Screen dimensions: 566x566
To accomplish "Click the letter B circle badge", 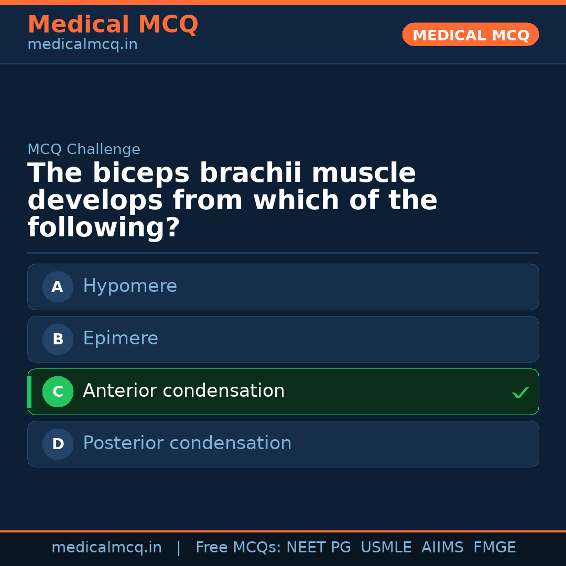I will [58, 339].
